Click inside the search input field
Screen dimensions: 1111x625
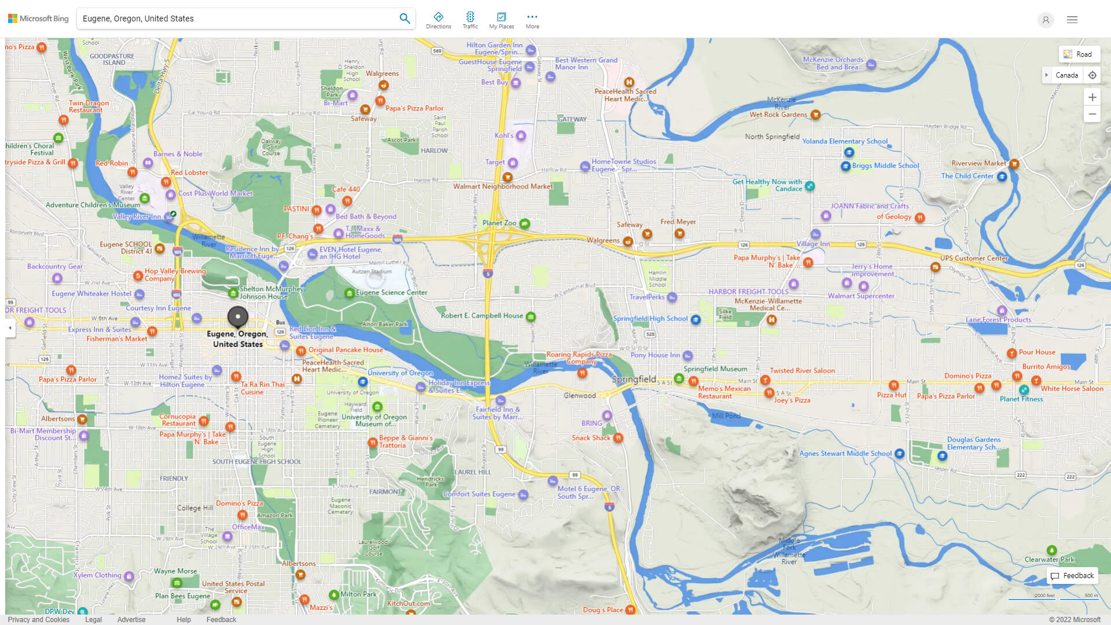coord(231,18)
